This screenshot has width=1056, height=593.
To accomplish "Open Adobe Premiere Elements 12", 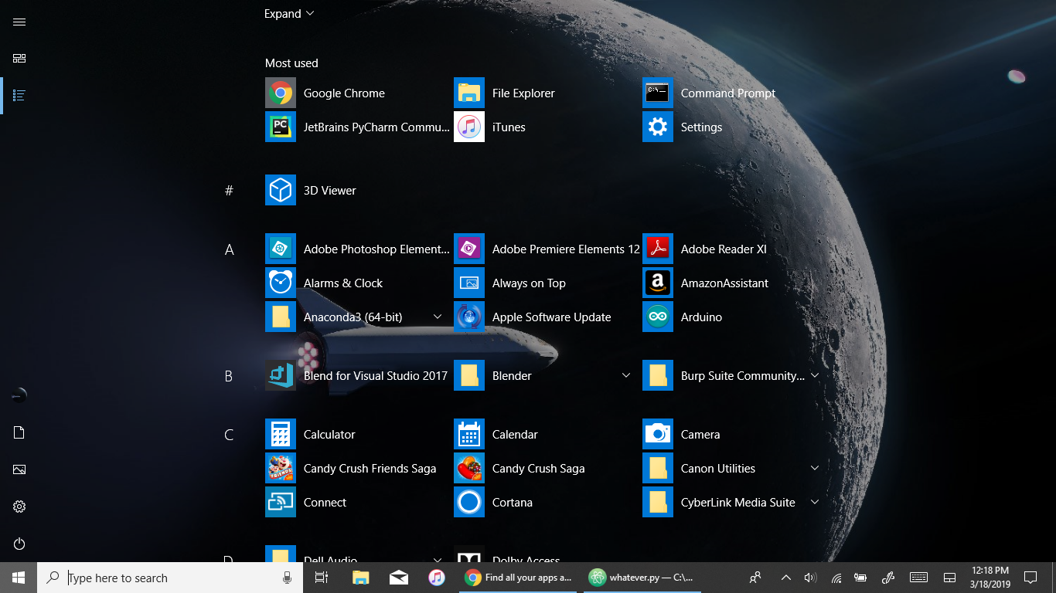I will (x=546, y=249).
